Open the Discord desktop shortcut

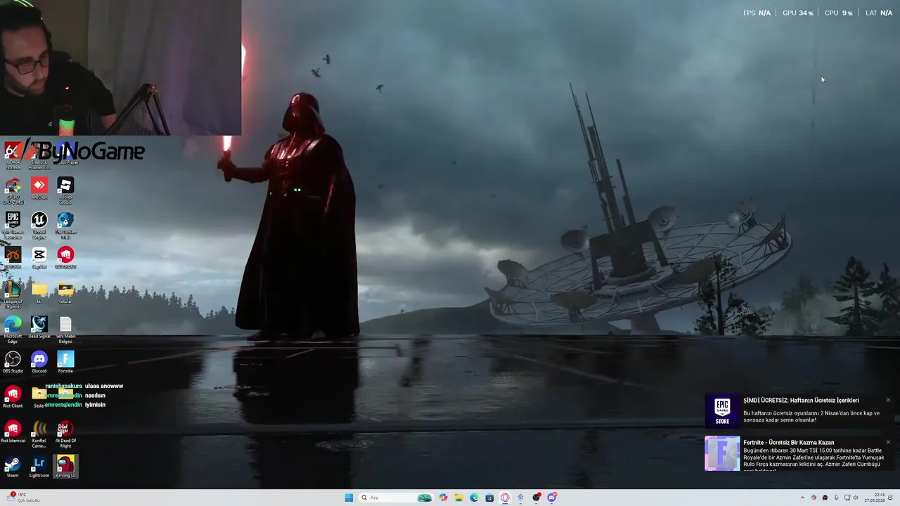tap(39, 362)
